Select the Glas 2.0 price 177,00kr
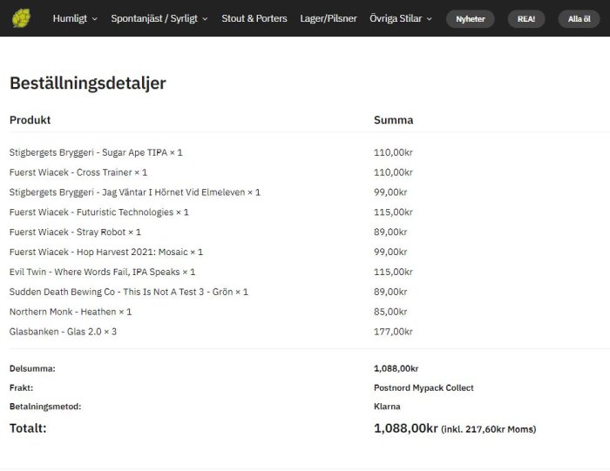 pos(393,332)
